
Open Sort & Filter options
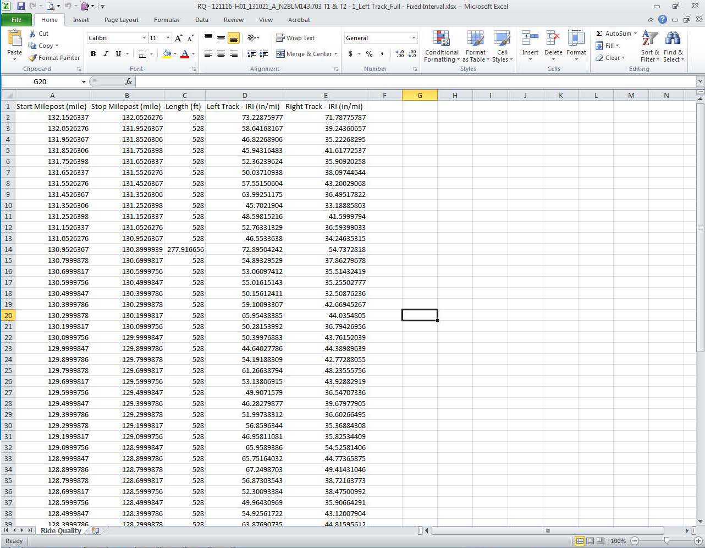click(x=650, y=46)
